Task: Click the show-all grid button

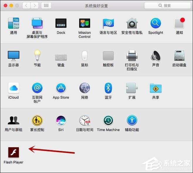Action: pyautogui.click(x=46, y=6)
